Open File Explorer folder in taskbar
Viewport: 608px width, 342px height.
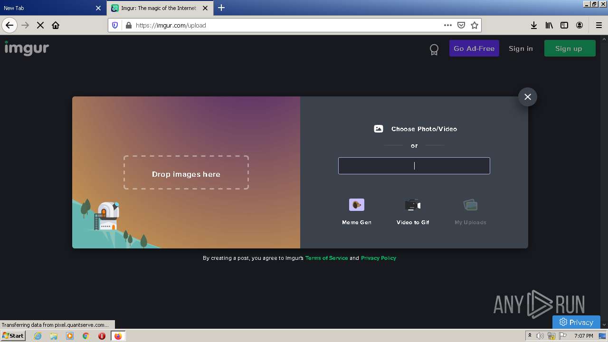(54, 336)
